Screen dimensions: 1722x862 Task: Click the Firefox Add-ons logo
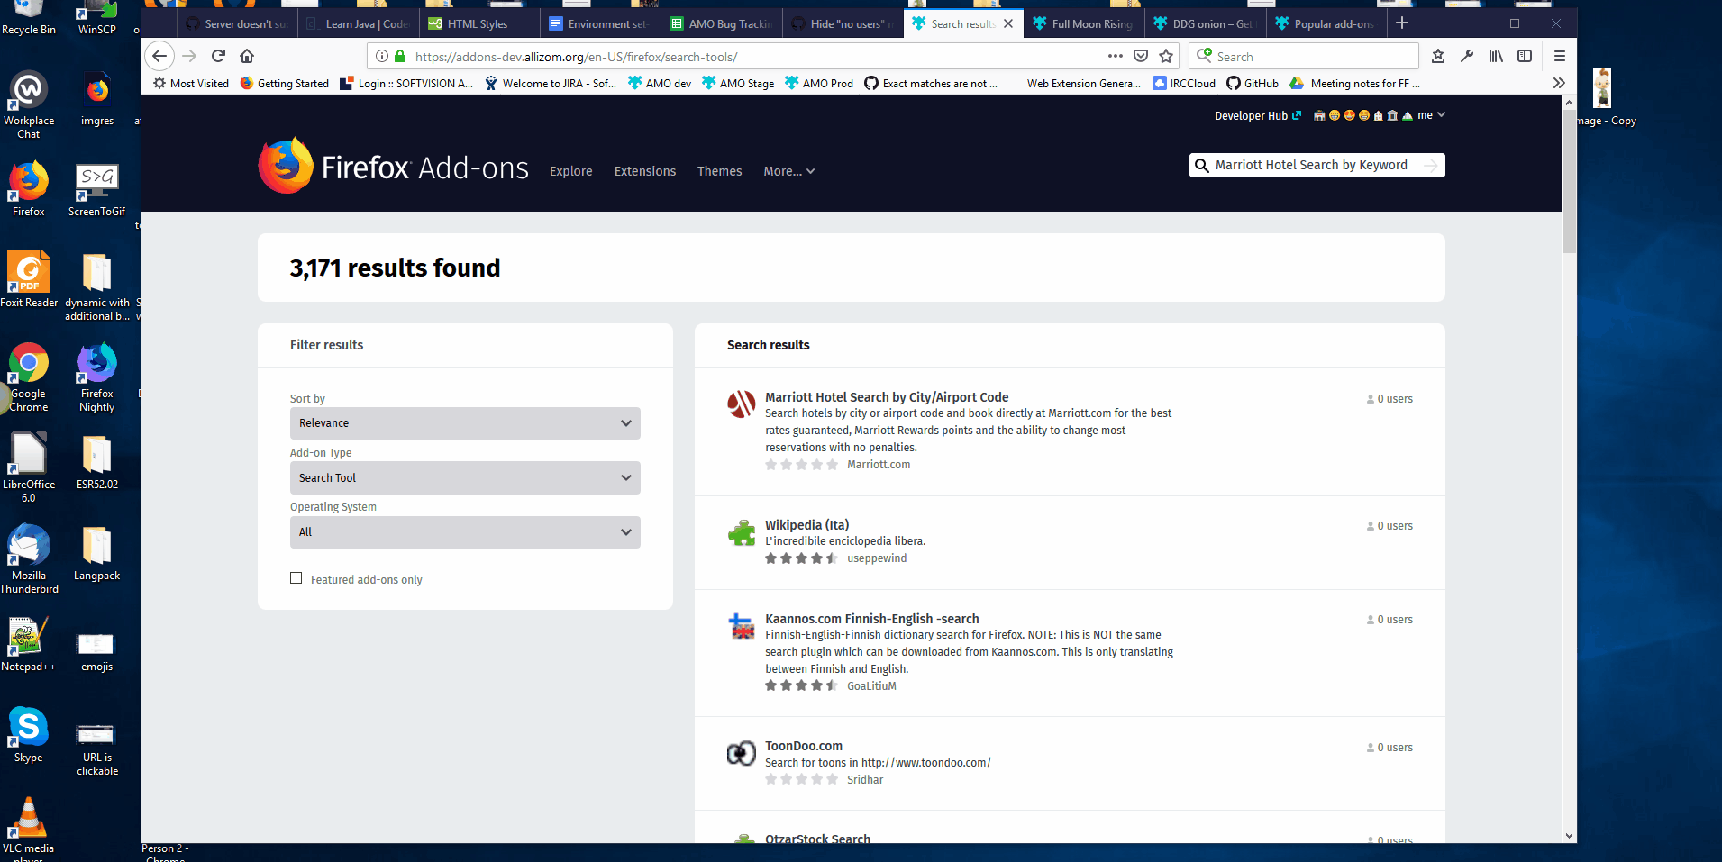[394, 167]
